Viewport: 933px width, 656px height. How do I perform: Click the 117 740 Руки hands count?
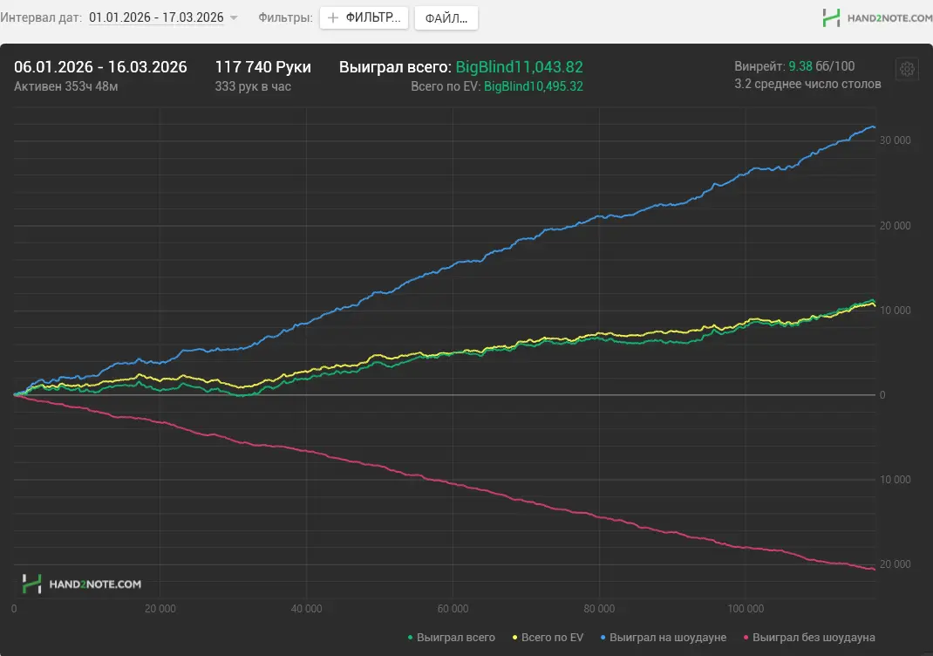coord(262,67)
